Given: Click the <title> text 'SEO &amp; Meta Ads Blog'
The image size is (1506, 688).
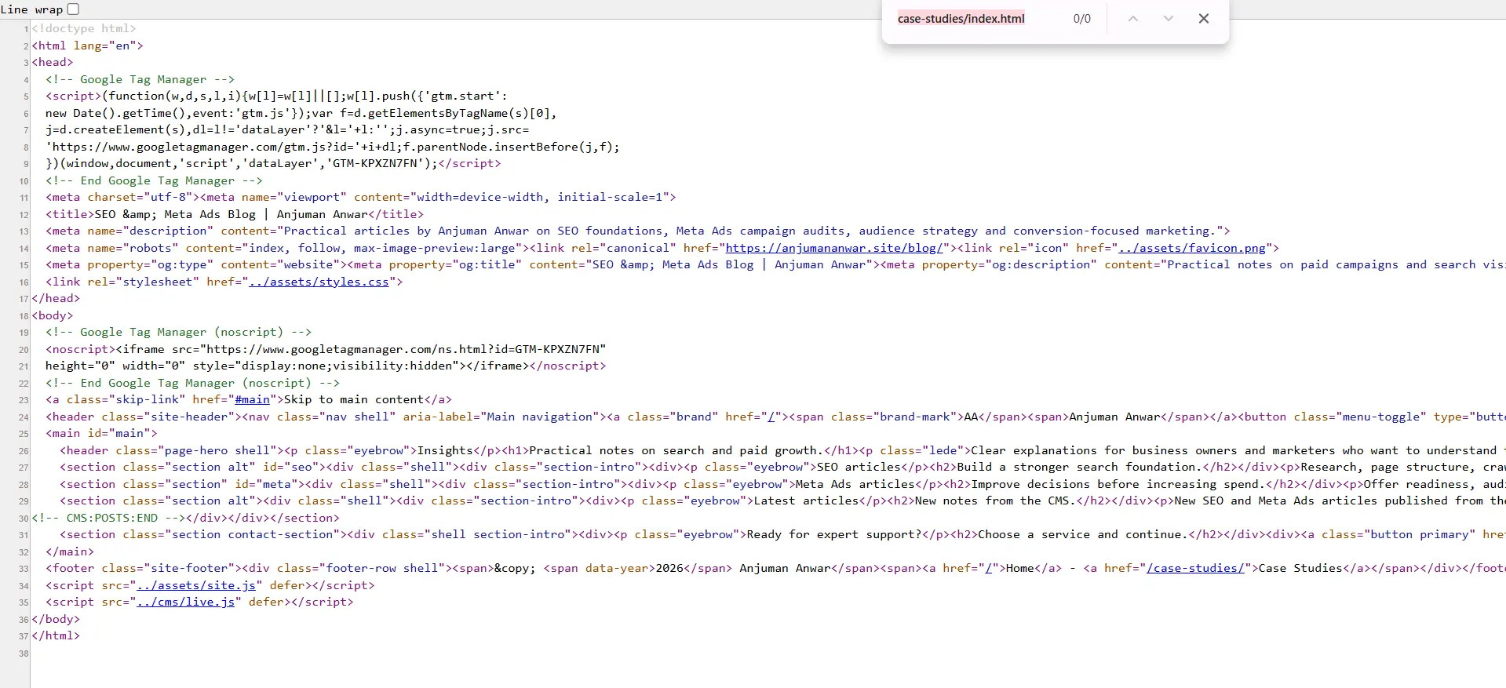Looking at the screenshot, I should (x=175, y=214).
